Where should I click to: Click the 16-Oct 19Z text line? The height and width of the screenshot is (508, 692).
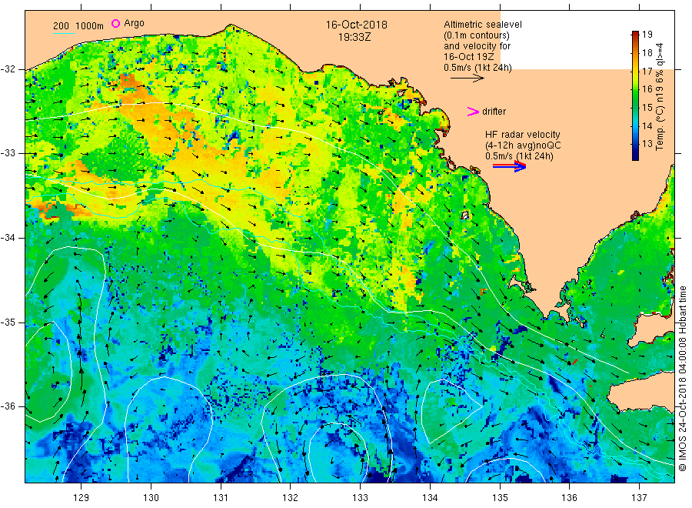469,56
